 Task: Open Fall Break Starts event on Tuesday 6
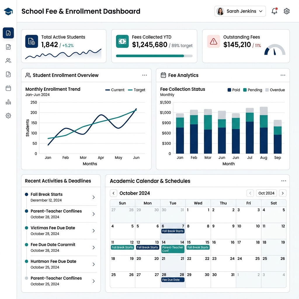click(x=173, y=231)
